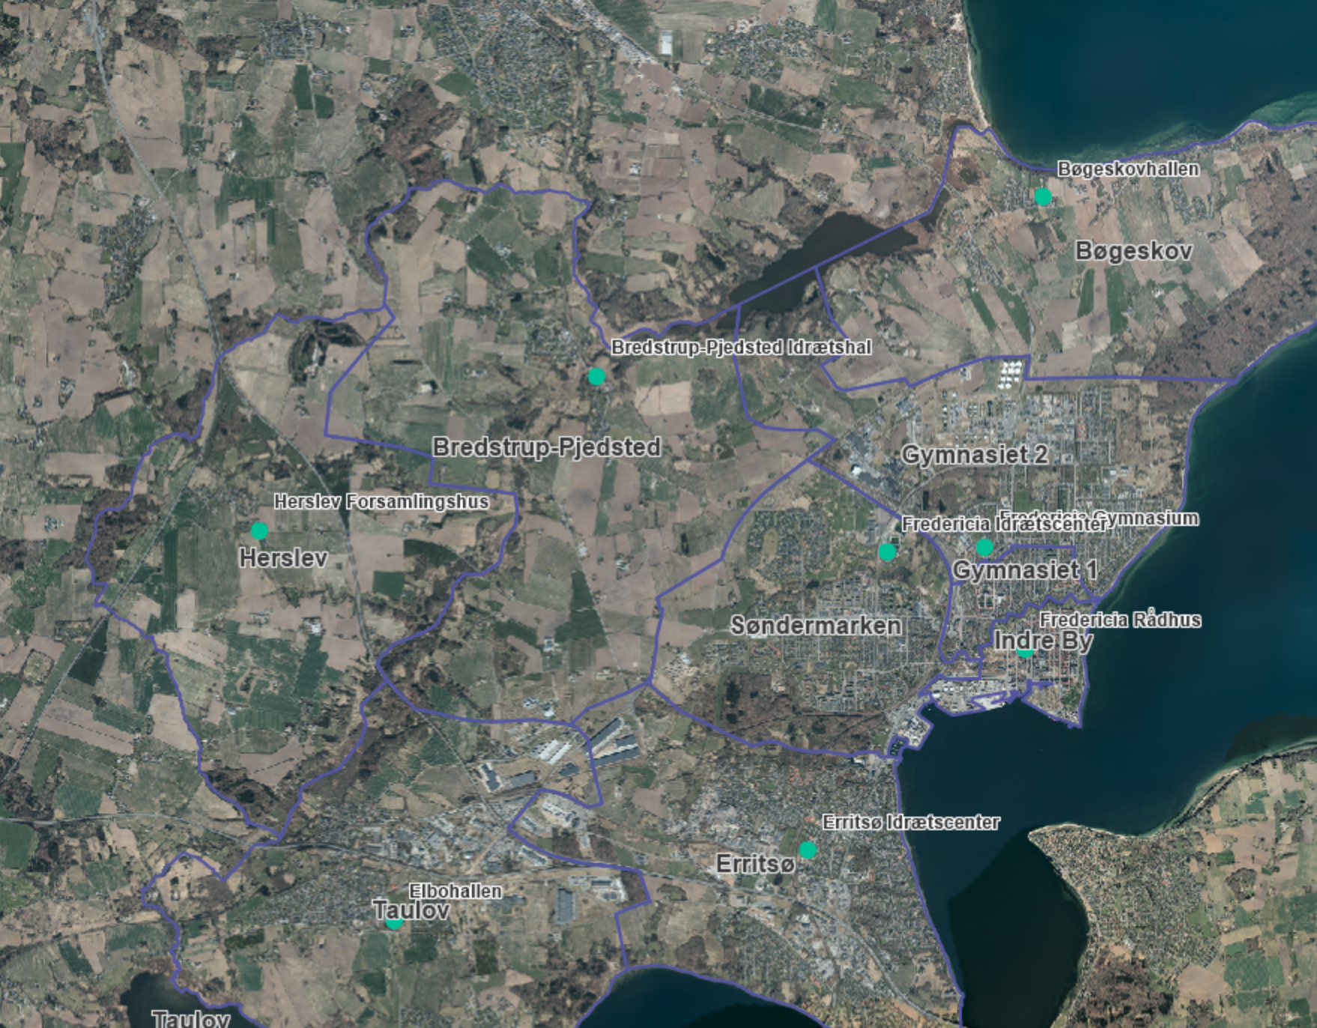
Task: Click the Erritsø Idrætscenter text label
Action: click(911, 823)
